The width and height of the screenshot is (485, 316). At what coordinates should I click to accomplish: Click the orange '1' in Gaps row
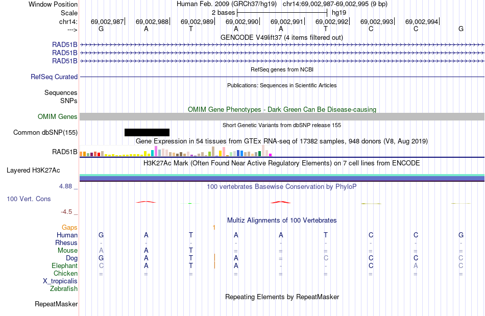[214, 228]
